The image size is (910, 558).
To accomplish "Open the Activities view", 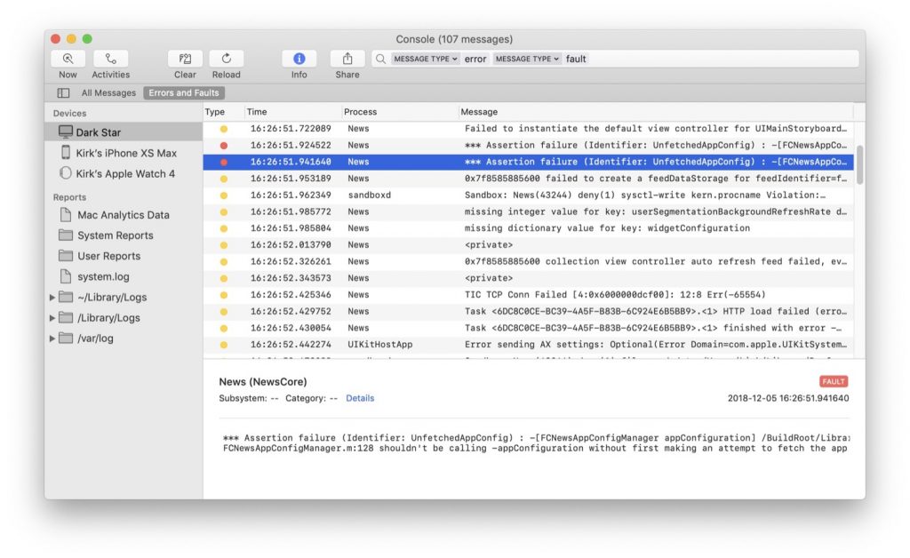I will pos(110,60).
